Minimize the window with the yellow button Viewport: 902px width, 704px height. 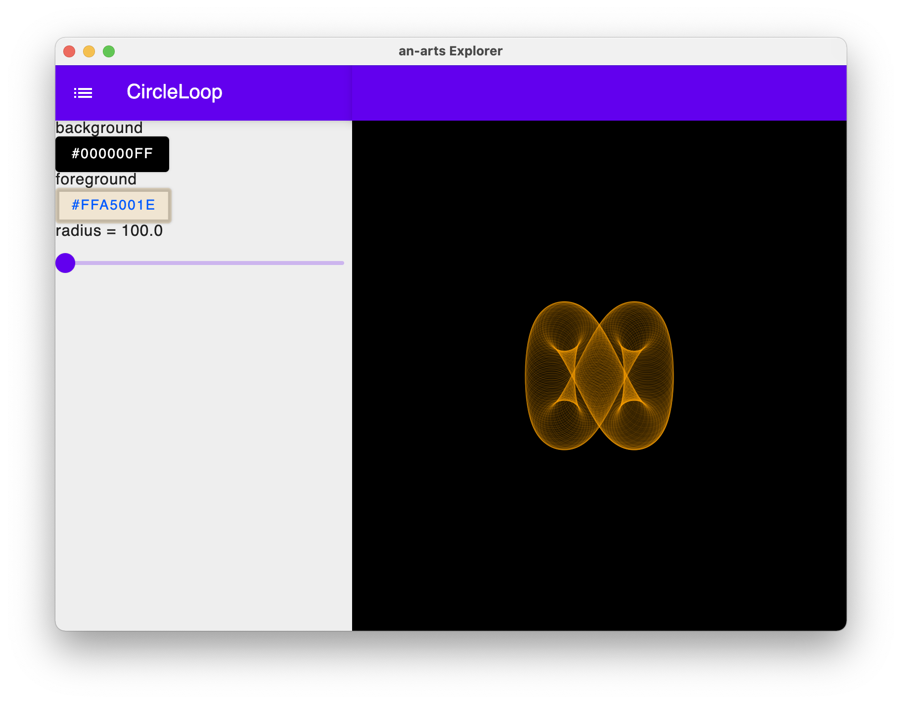pos(89,51)
